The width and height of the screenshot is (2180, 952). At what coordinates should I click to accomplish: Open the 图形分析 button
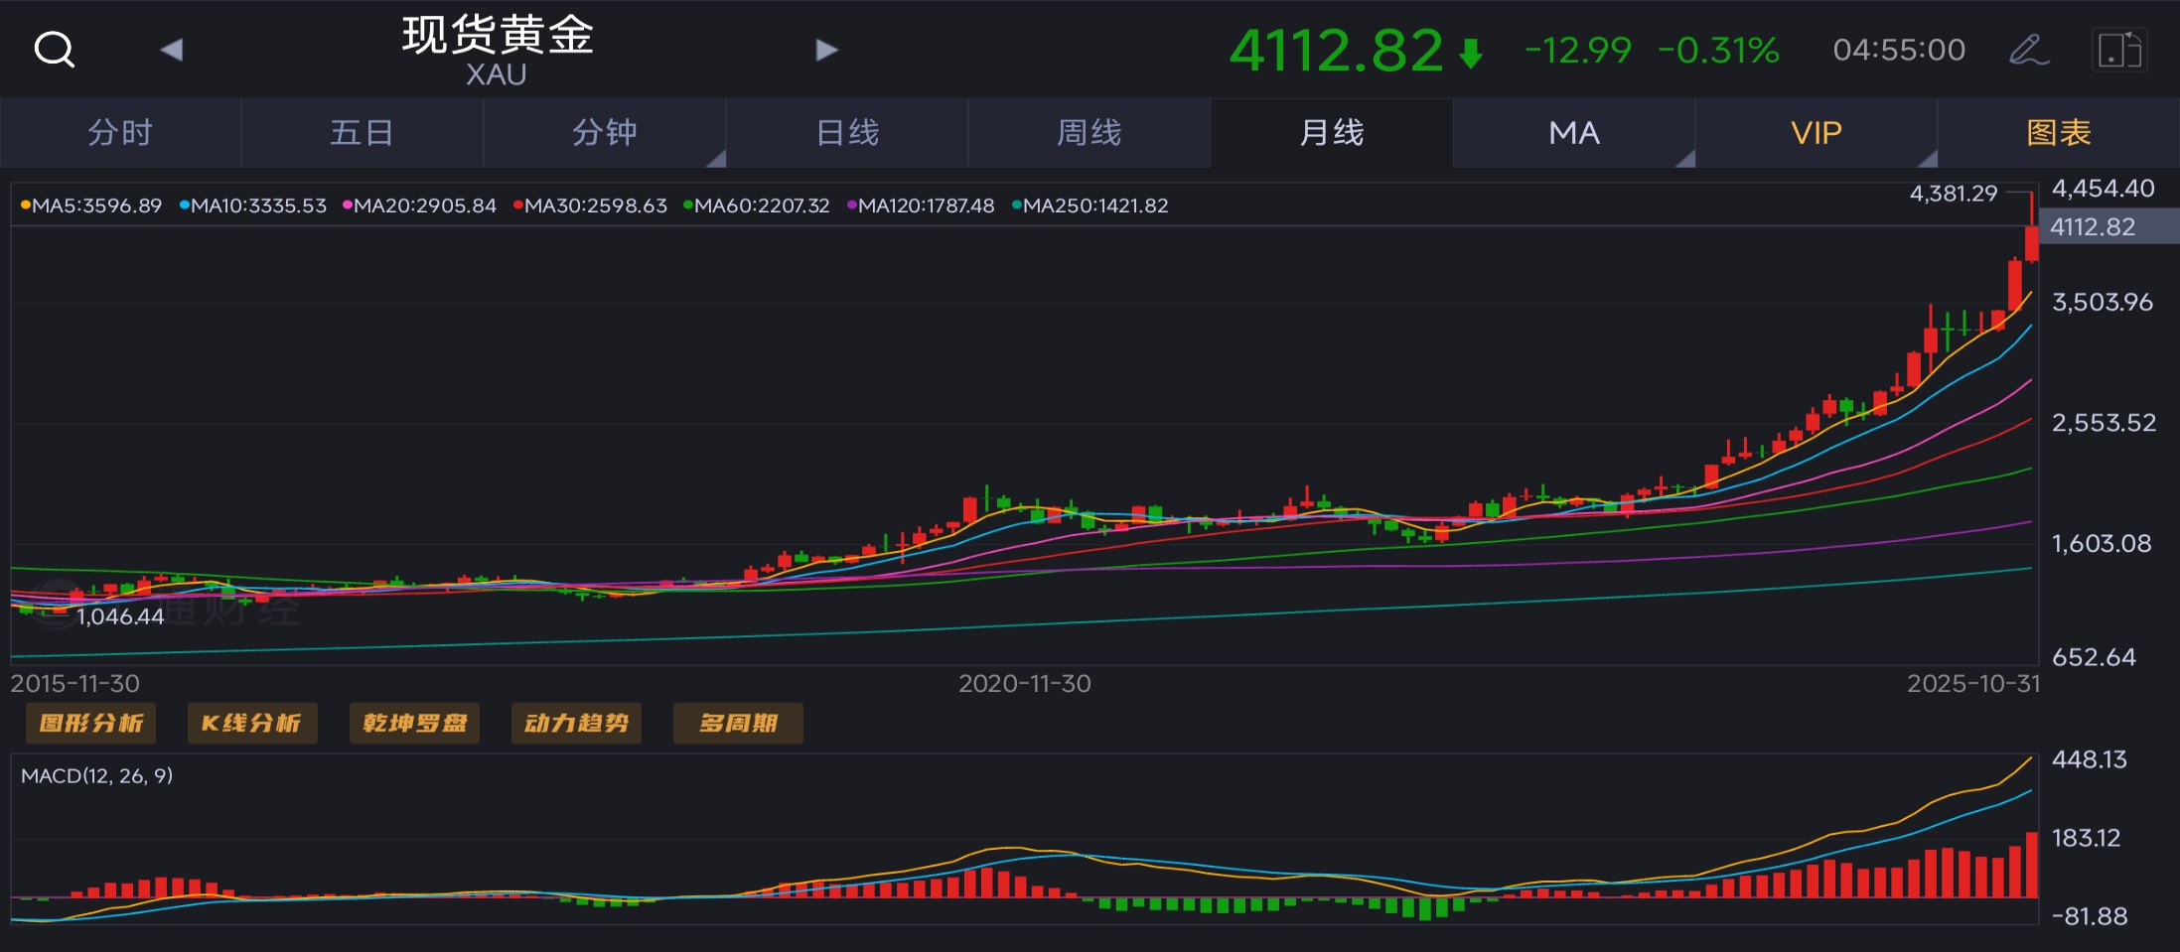click(90, 723)
